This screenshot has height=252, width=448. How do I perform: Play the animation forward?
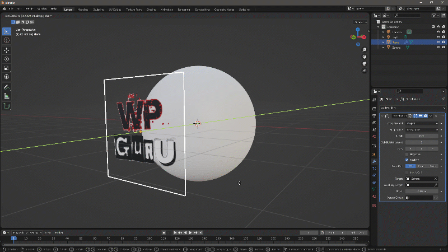[190, 232]
